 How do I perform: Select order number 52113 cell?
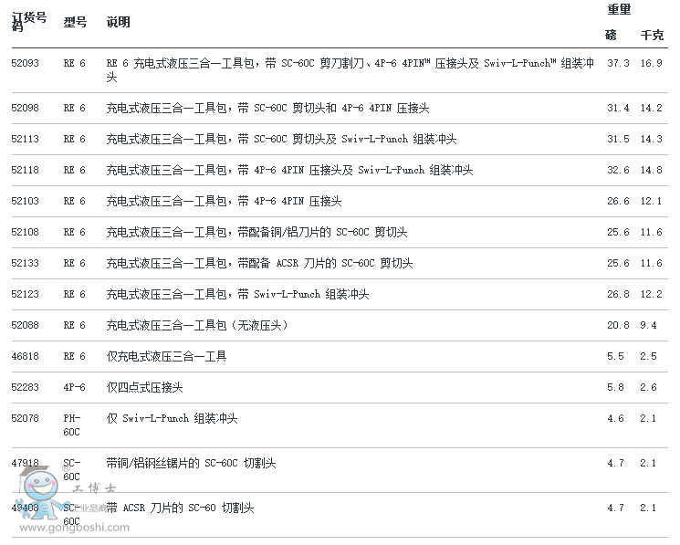coord(25,140)
